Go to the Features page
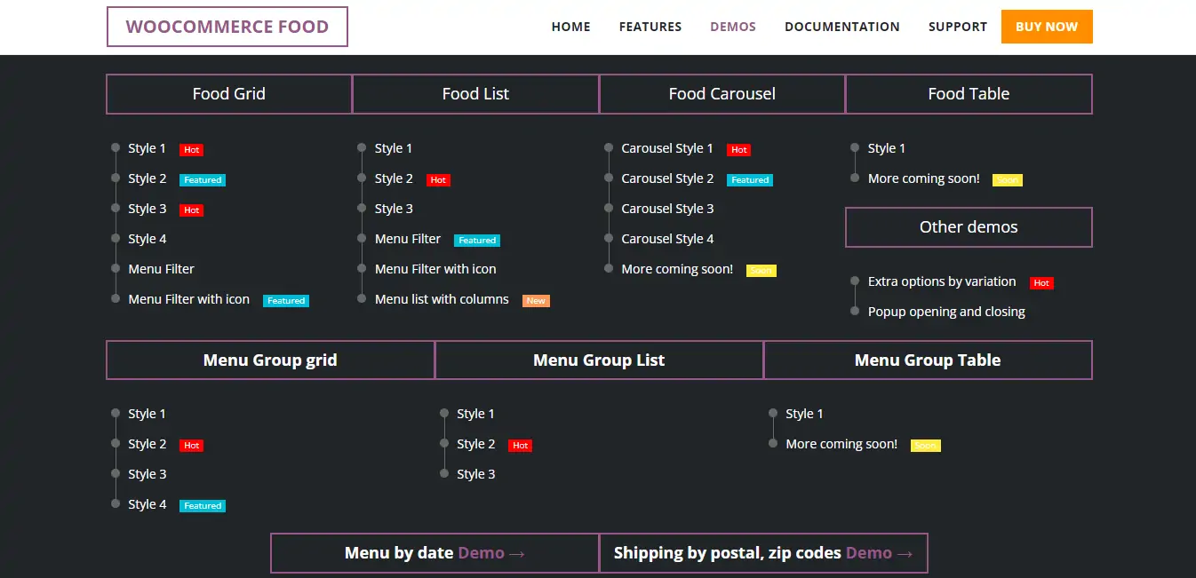The width and height of the screenshot is (1196, 578). [650, 27]
